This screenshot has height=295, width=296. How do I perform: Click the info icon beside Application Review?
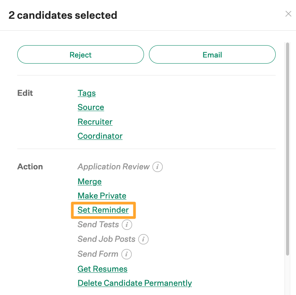click(158, 167)
